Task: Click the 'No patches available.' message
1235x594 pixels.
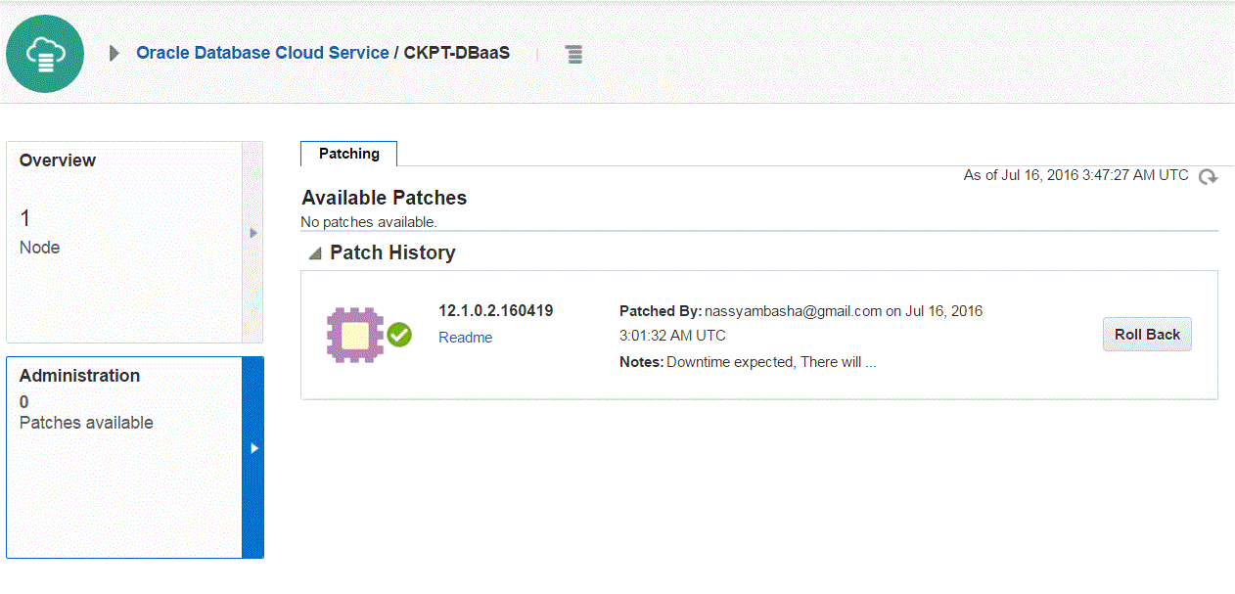Action: (x=369, y=222)
